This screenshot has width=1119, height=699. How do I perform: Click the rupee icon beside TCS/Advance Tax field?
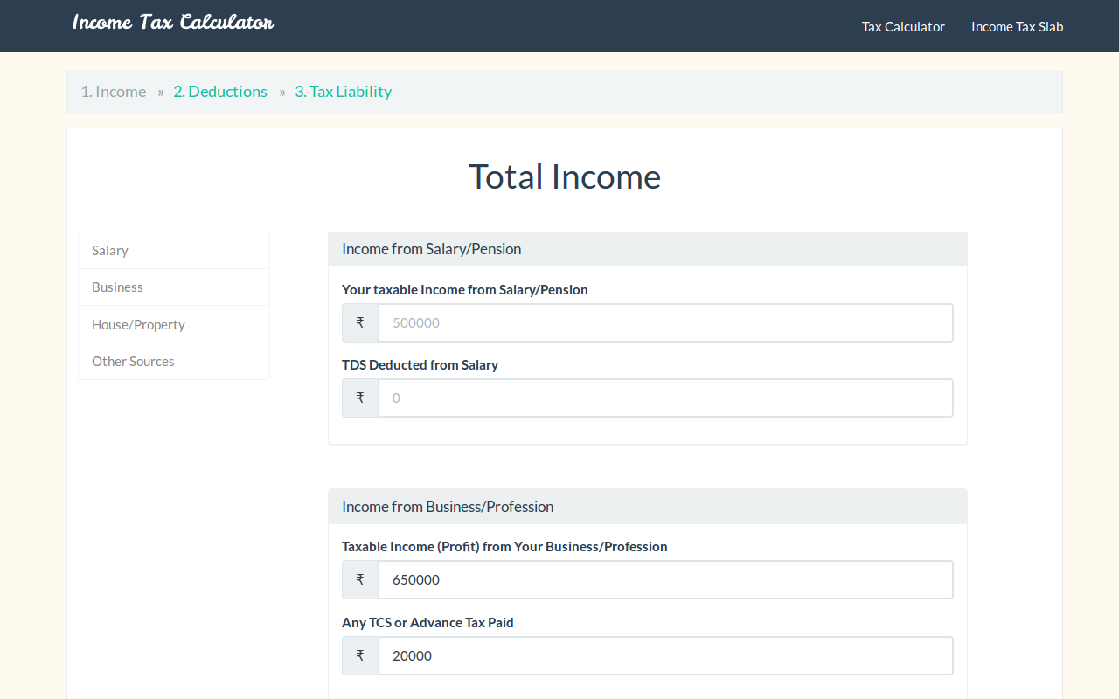360,655
